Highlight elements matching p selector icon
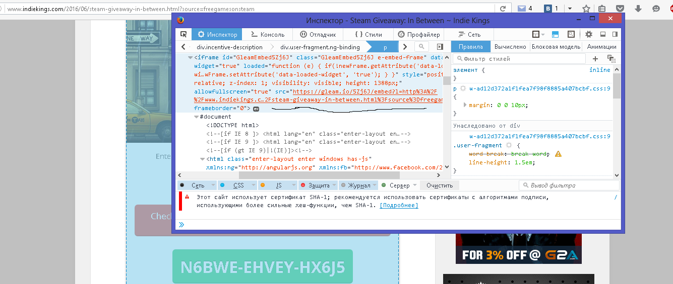 tap(463, 88)
